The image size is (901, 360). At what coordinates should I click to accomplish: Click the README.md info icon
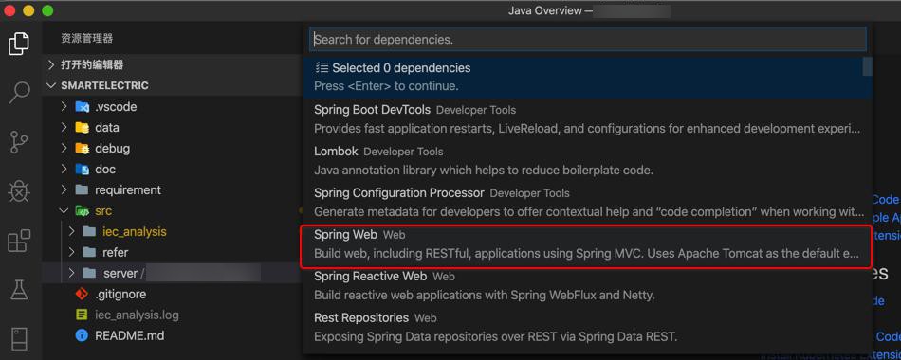pos(82,335)
